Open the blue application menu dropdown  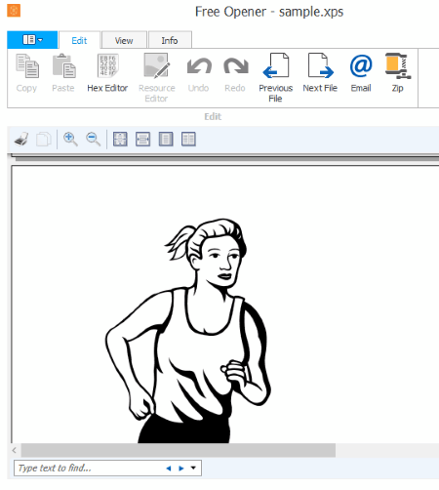pyautogui.click(x=32, y=40)
